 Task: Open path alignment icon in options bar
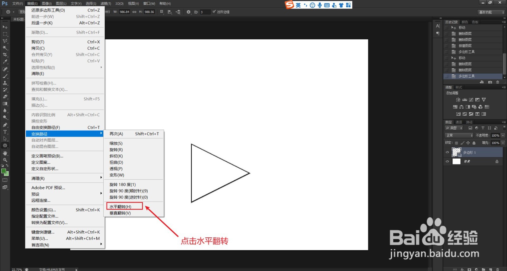170,12
